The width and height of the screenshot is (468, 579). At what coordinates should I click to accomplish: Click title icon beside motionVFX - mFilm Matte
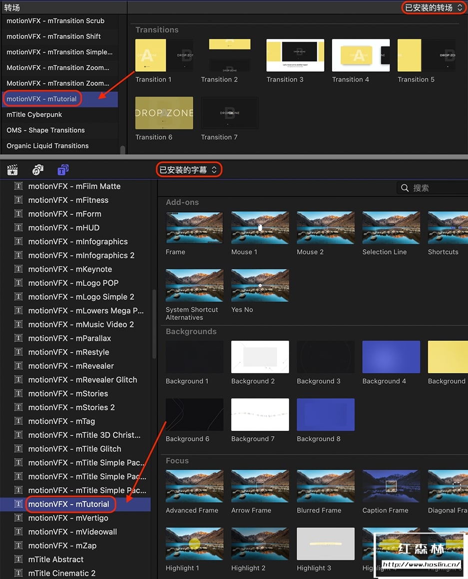click(18, 186)
